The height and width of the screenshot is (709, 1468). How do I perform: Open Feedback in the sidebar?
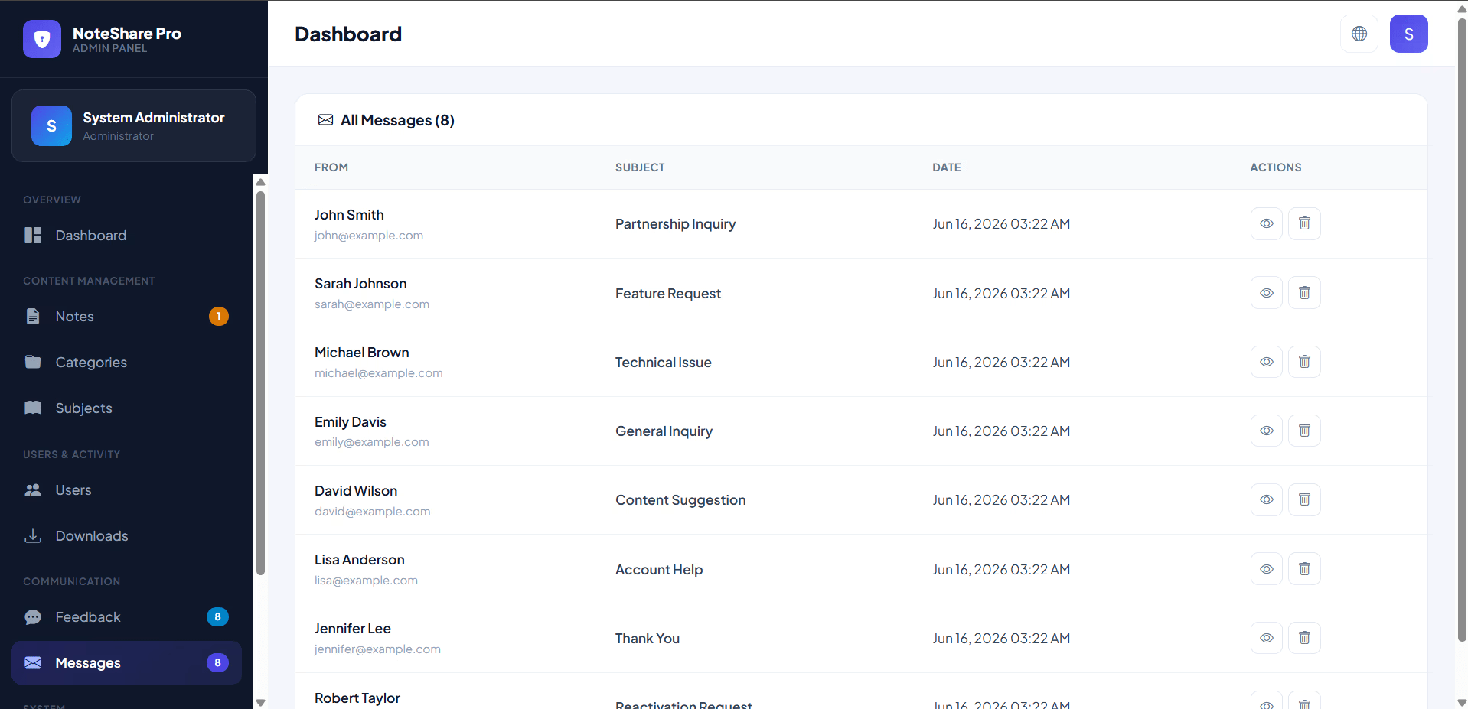(126, 617)
